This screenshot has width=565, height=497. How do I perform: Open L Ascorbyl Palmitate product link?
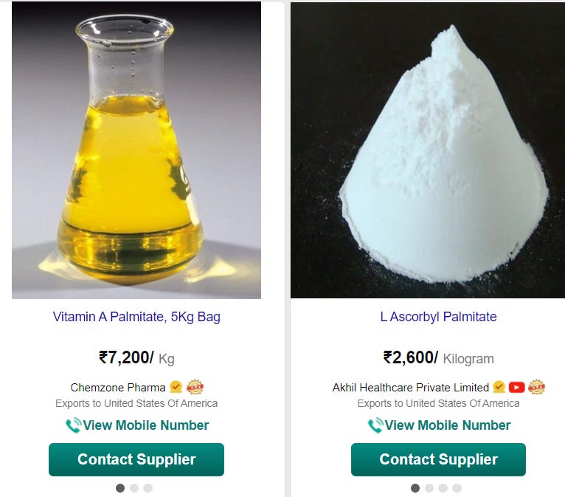pos(439,317)
